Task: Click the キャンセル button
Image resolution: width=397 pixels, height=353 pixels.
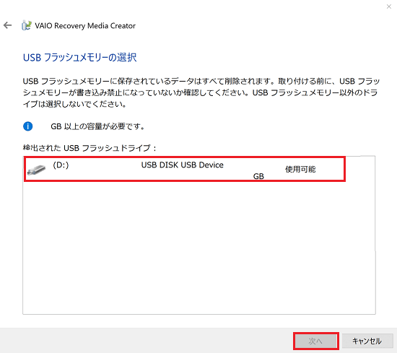Action: 367,341
